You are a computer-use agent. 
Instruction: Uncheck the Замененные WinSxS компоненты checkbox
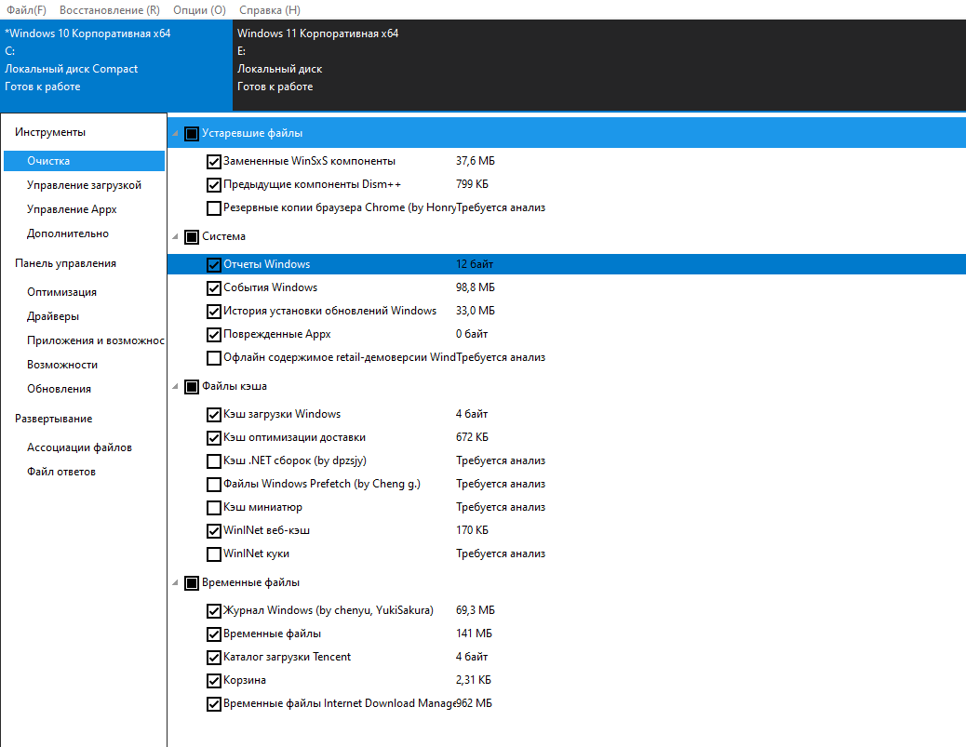pos(214,162)
